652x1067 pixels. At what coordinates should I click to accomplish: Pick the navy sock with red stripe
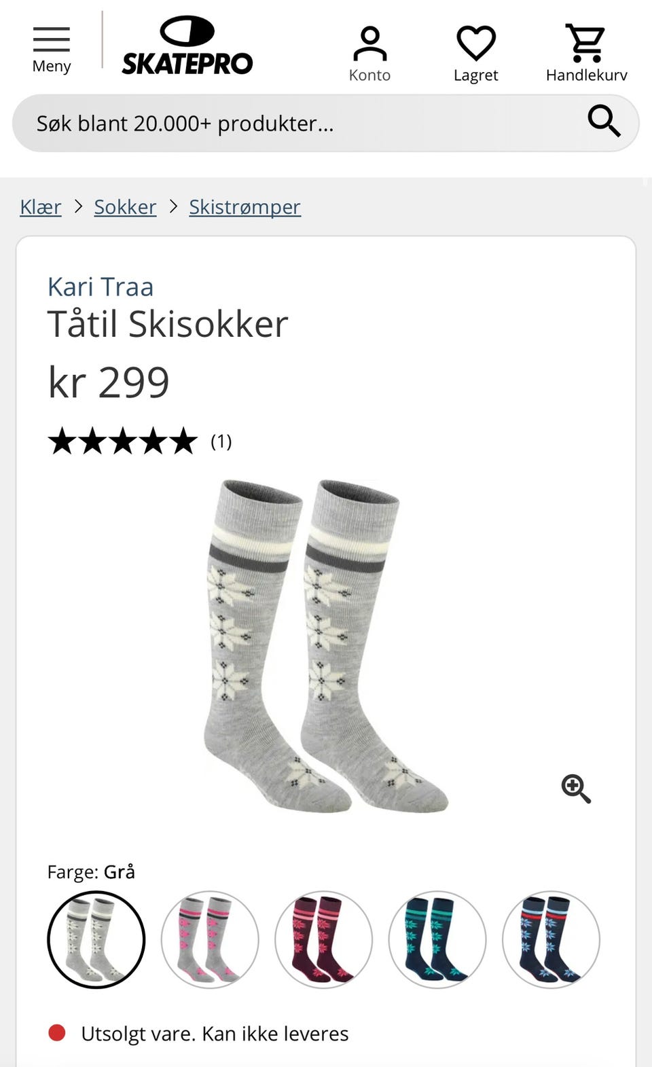click(551, 939)
